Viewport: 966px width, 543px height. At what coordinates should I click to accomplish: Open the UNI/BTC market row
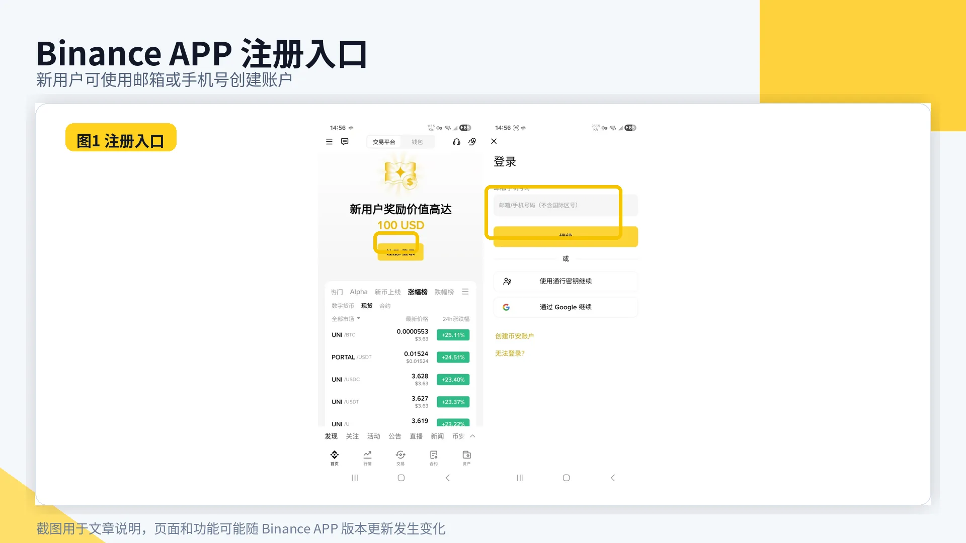400,335
